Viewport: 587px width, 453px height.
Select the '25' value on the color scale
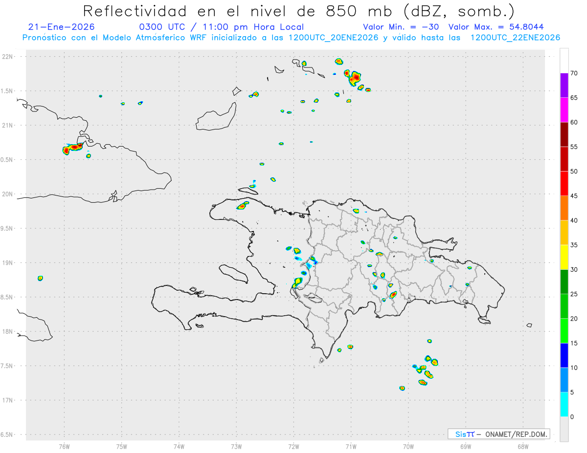tap(574, 294)
